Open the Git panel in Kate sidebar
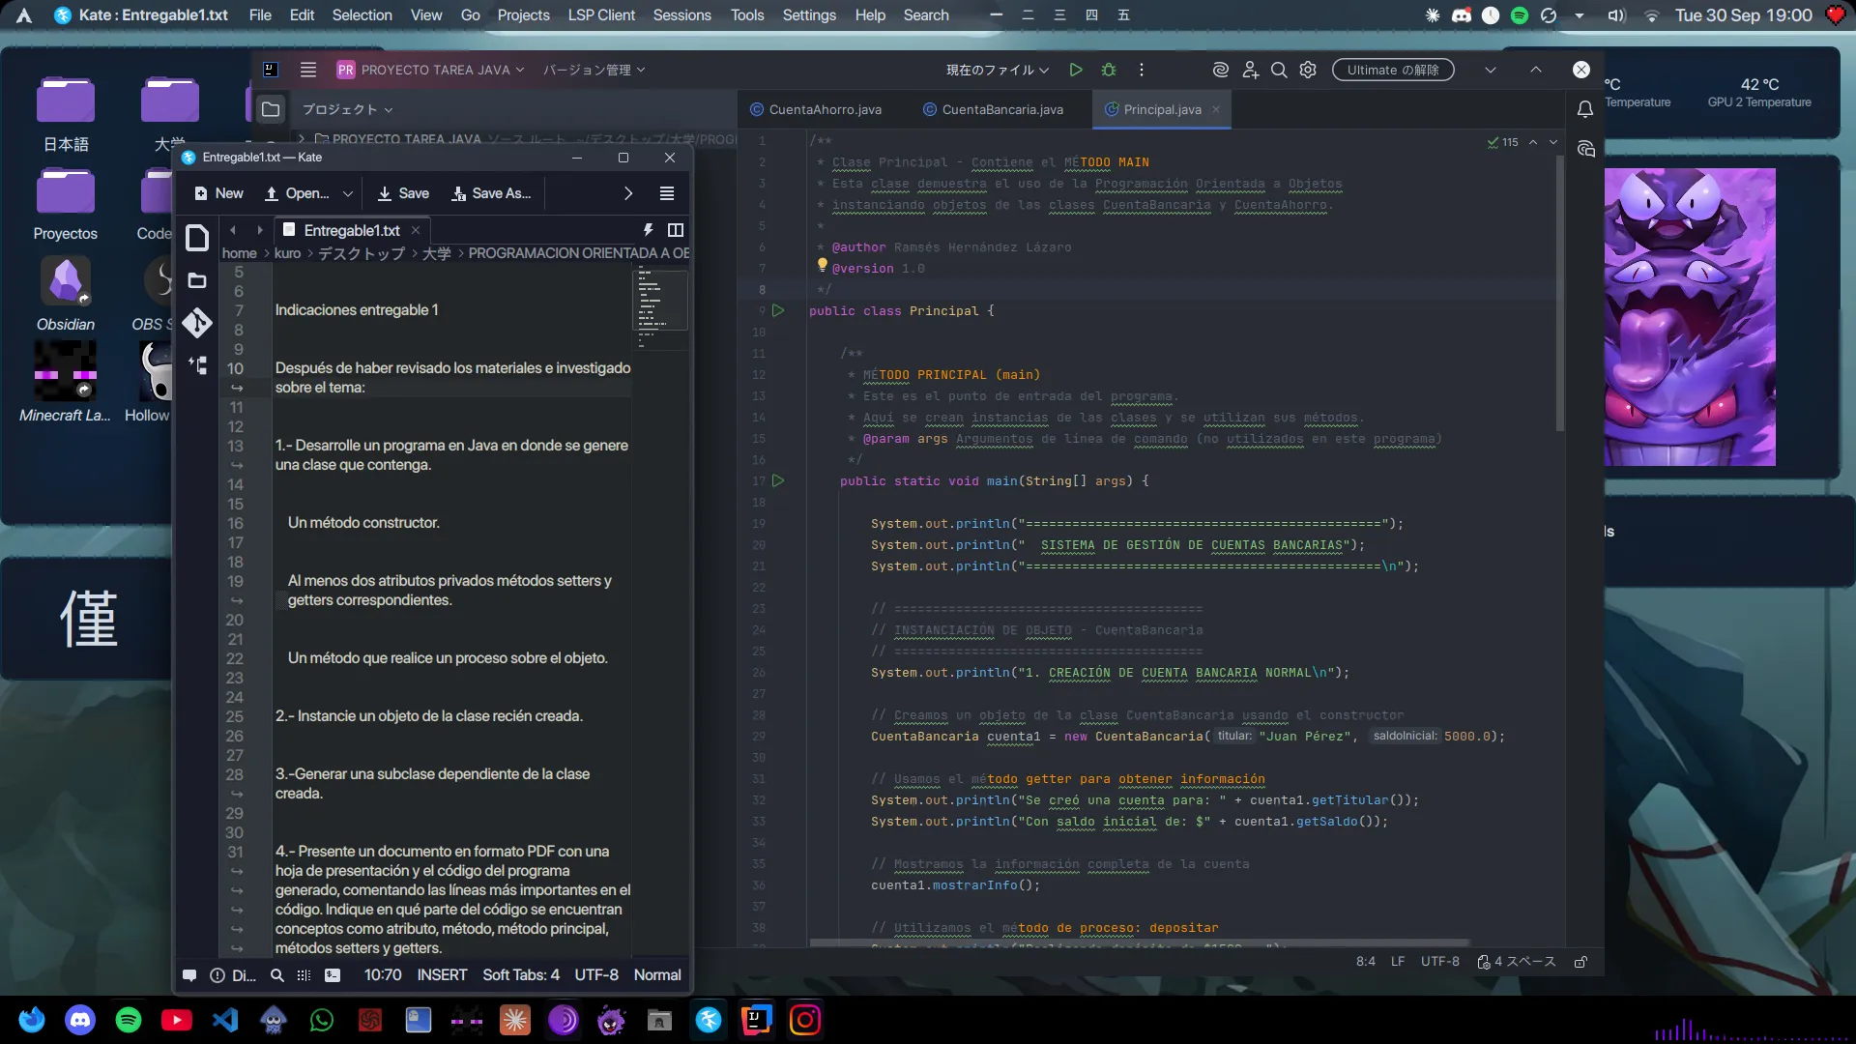 pyautogui.click(x=197, y=323)
